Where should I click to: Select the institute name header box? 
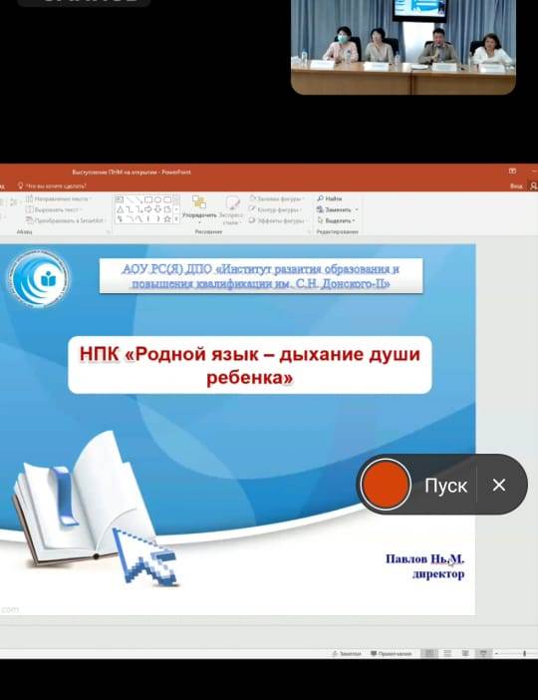pyautogui.click(x=261, y=276)
